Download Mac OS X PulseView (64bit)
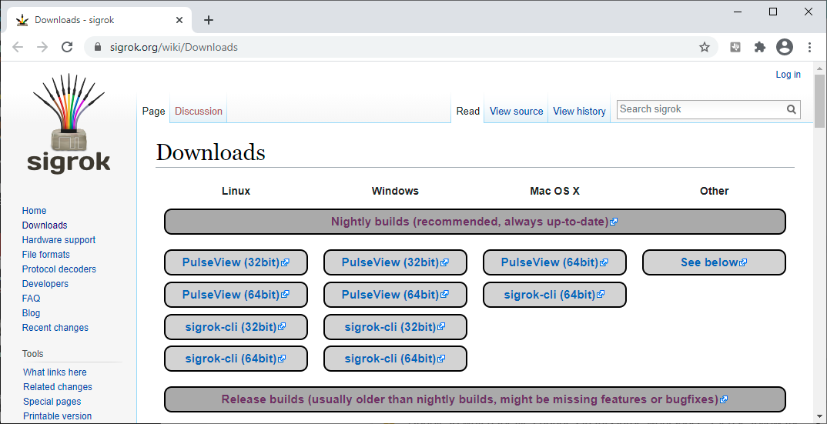Image resolution: width=827 pixels, height=424 pixels. (555, 262)
